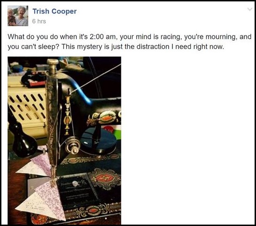Click the blue thread spool in the photo
Image resolution: width=256 pixels, height=226 pixels.
[x=99, y=141]
